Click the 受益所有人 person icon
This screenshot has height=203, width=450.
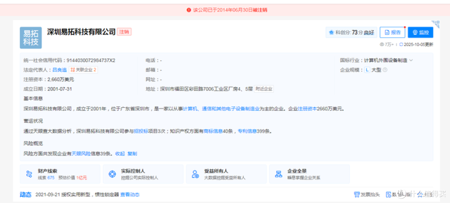[195, 174]
